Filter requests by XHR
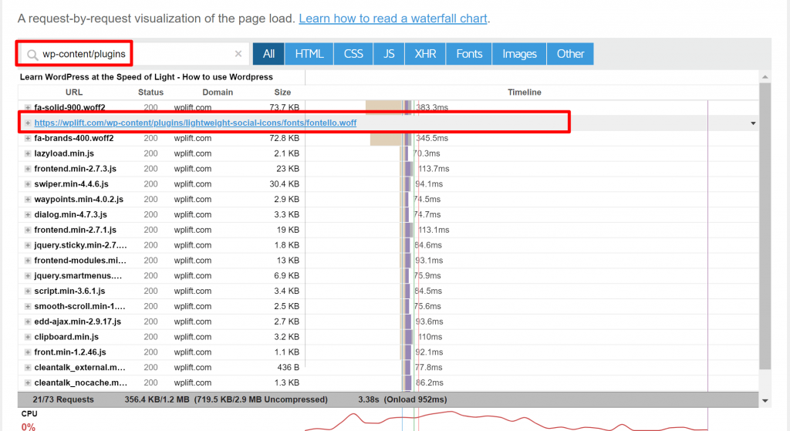790x431 pixels. 425,54
